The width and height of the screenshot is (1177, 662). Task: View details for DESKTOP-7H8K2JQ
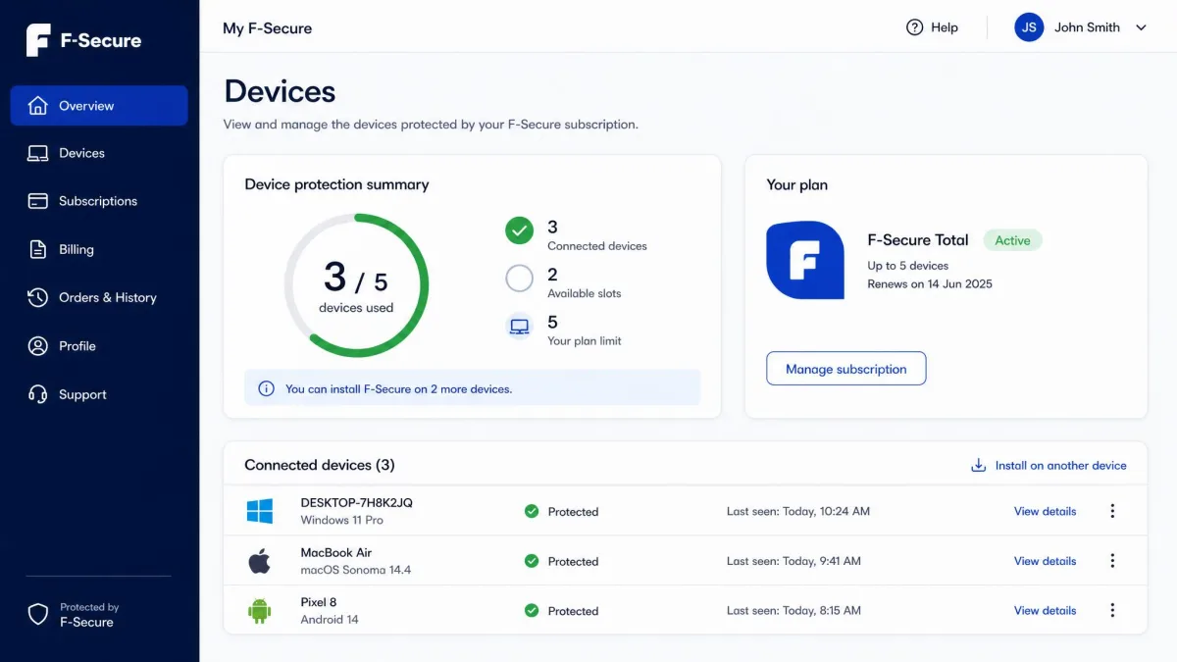[1045, 511]
